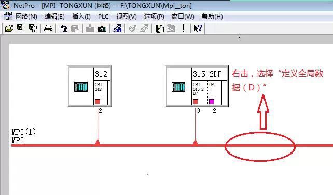Click the Copy icon in the toolbar
Image resolution: width=333 pixels, height=195 pixels.
click(x=63, y=28)
